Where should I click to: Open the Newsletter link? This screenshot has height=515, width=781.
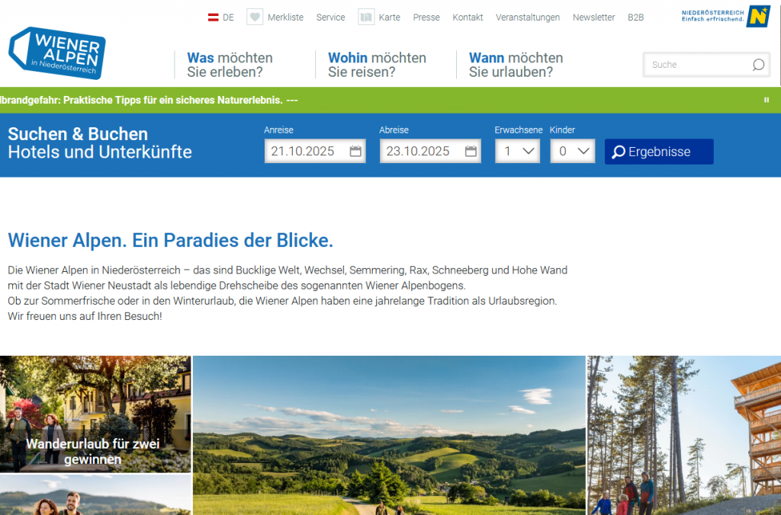coord(593,17)
